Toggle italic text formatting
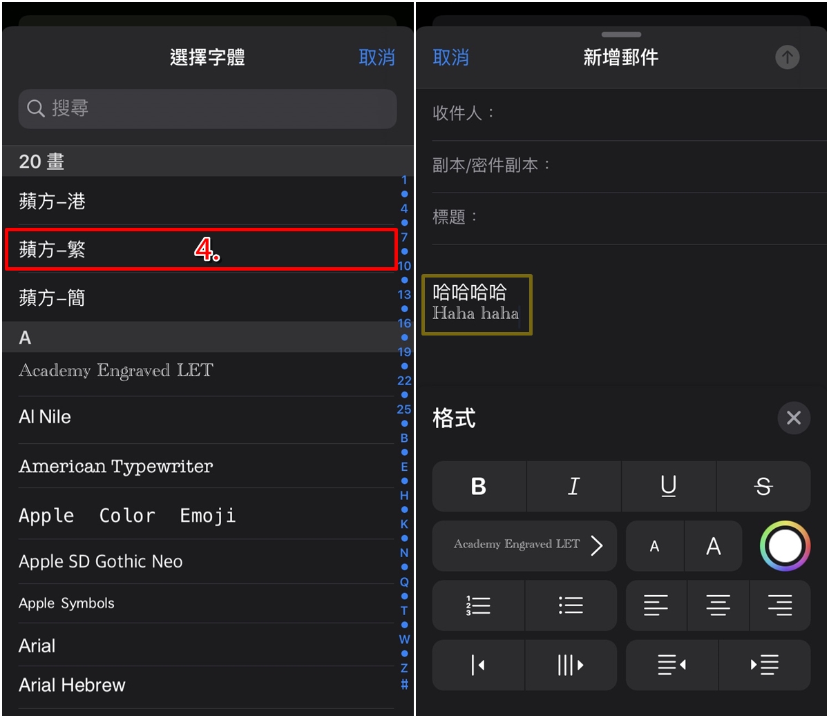The width and height of the screenshot is (829, 718). tap(573, 487)
